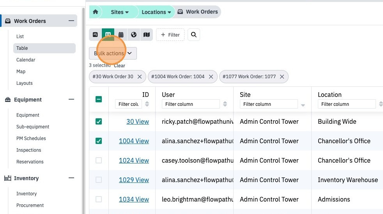Remove #30 Work Order 30 chip
This screenshot has width=383, height=214.
click(x=140, y=77)
